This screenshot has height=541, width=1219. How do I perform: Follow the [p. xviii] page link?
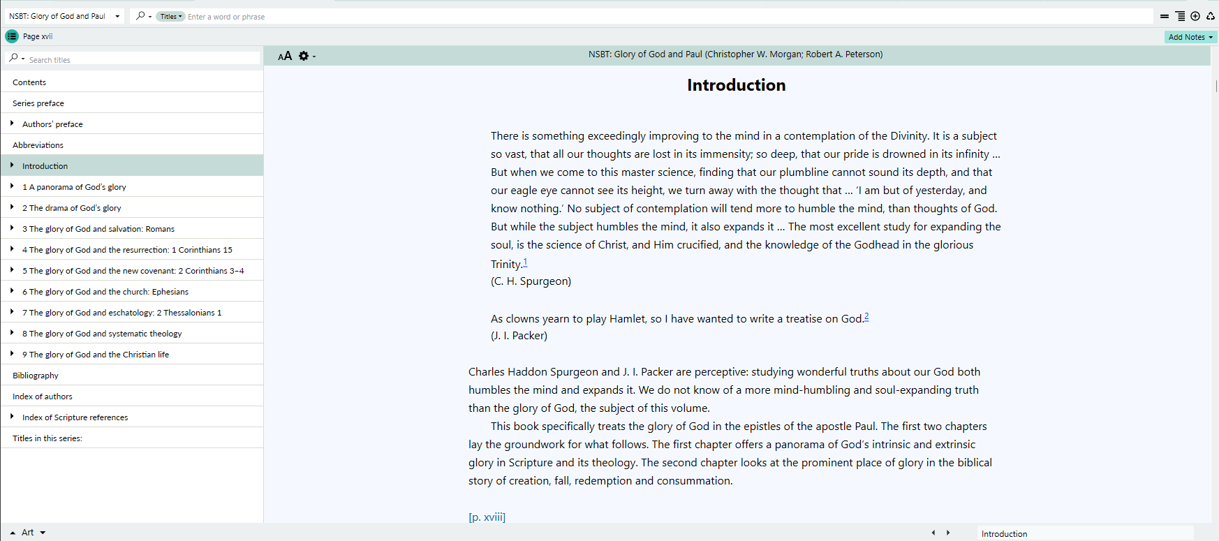[x=487, y=517]
